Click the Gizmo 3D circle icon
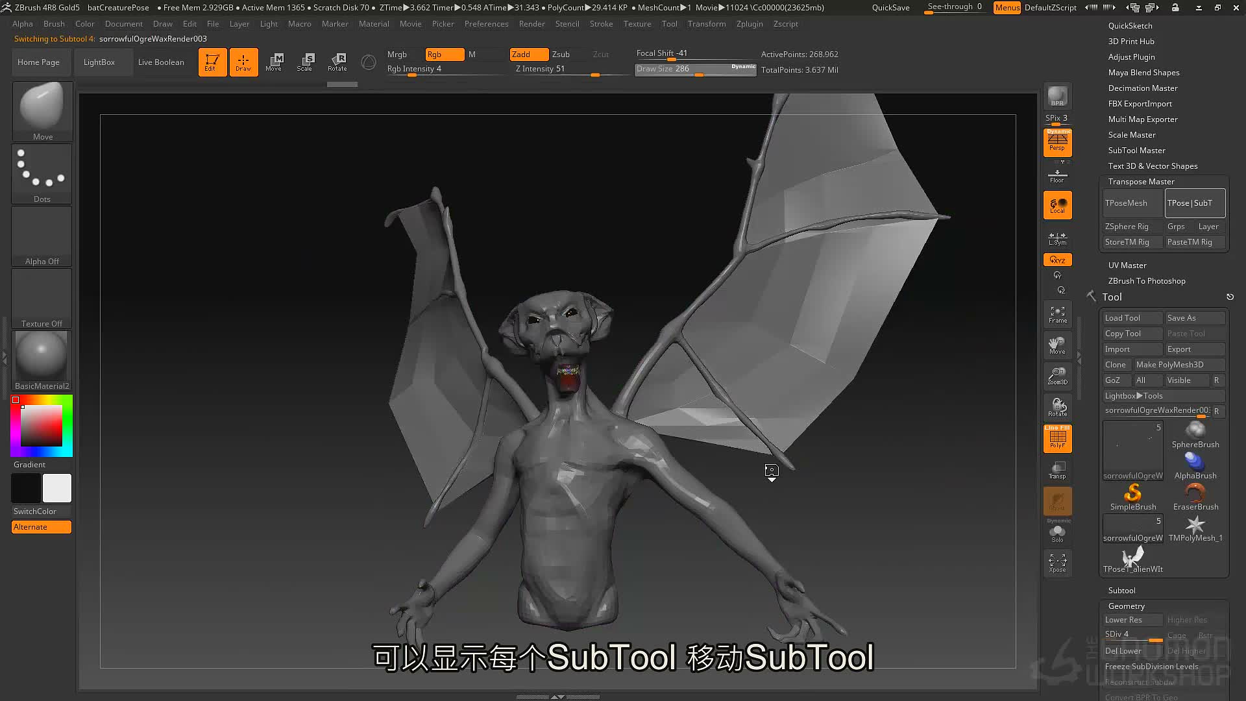 [x=369, y=62]
